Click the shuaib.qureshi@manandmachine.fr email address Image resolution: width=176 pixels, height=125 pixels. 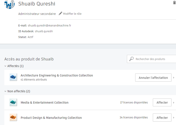click(49, 26)
